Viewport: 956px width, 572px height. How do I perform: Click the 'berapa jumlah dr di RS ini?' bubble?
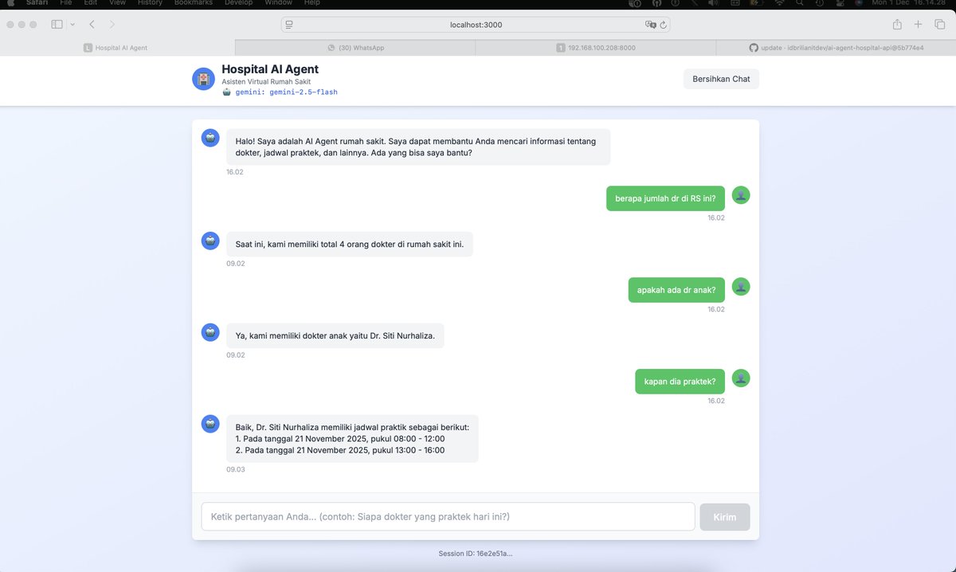(666, 198)
